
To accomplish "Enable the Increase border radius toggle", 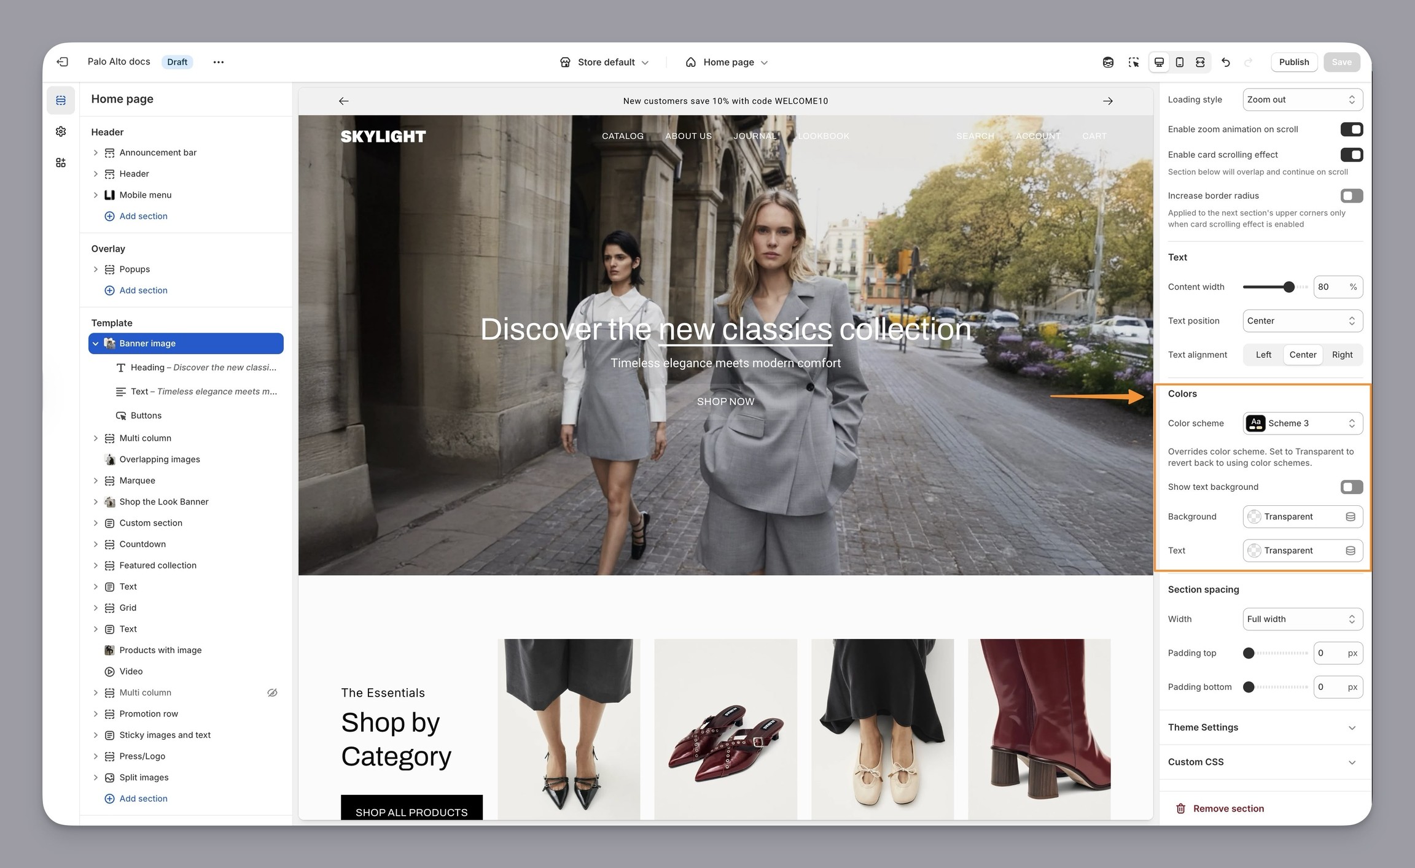I will click(1351, 196).
